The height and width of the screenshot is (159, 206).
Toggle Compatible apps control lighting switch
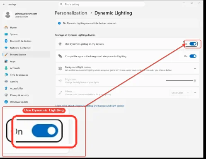click(193, 56)
